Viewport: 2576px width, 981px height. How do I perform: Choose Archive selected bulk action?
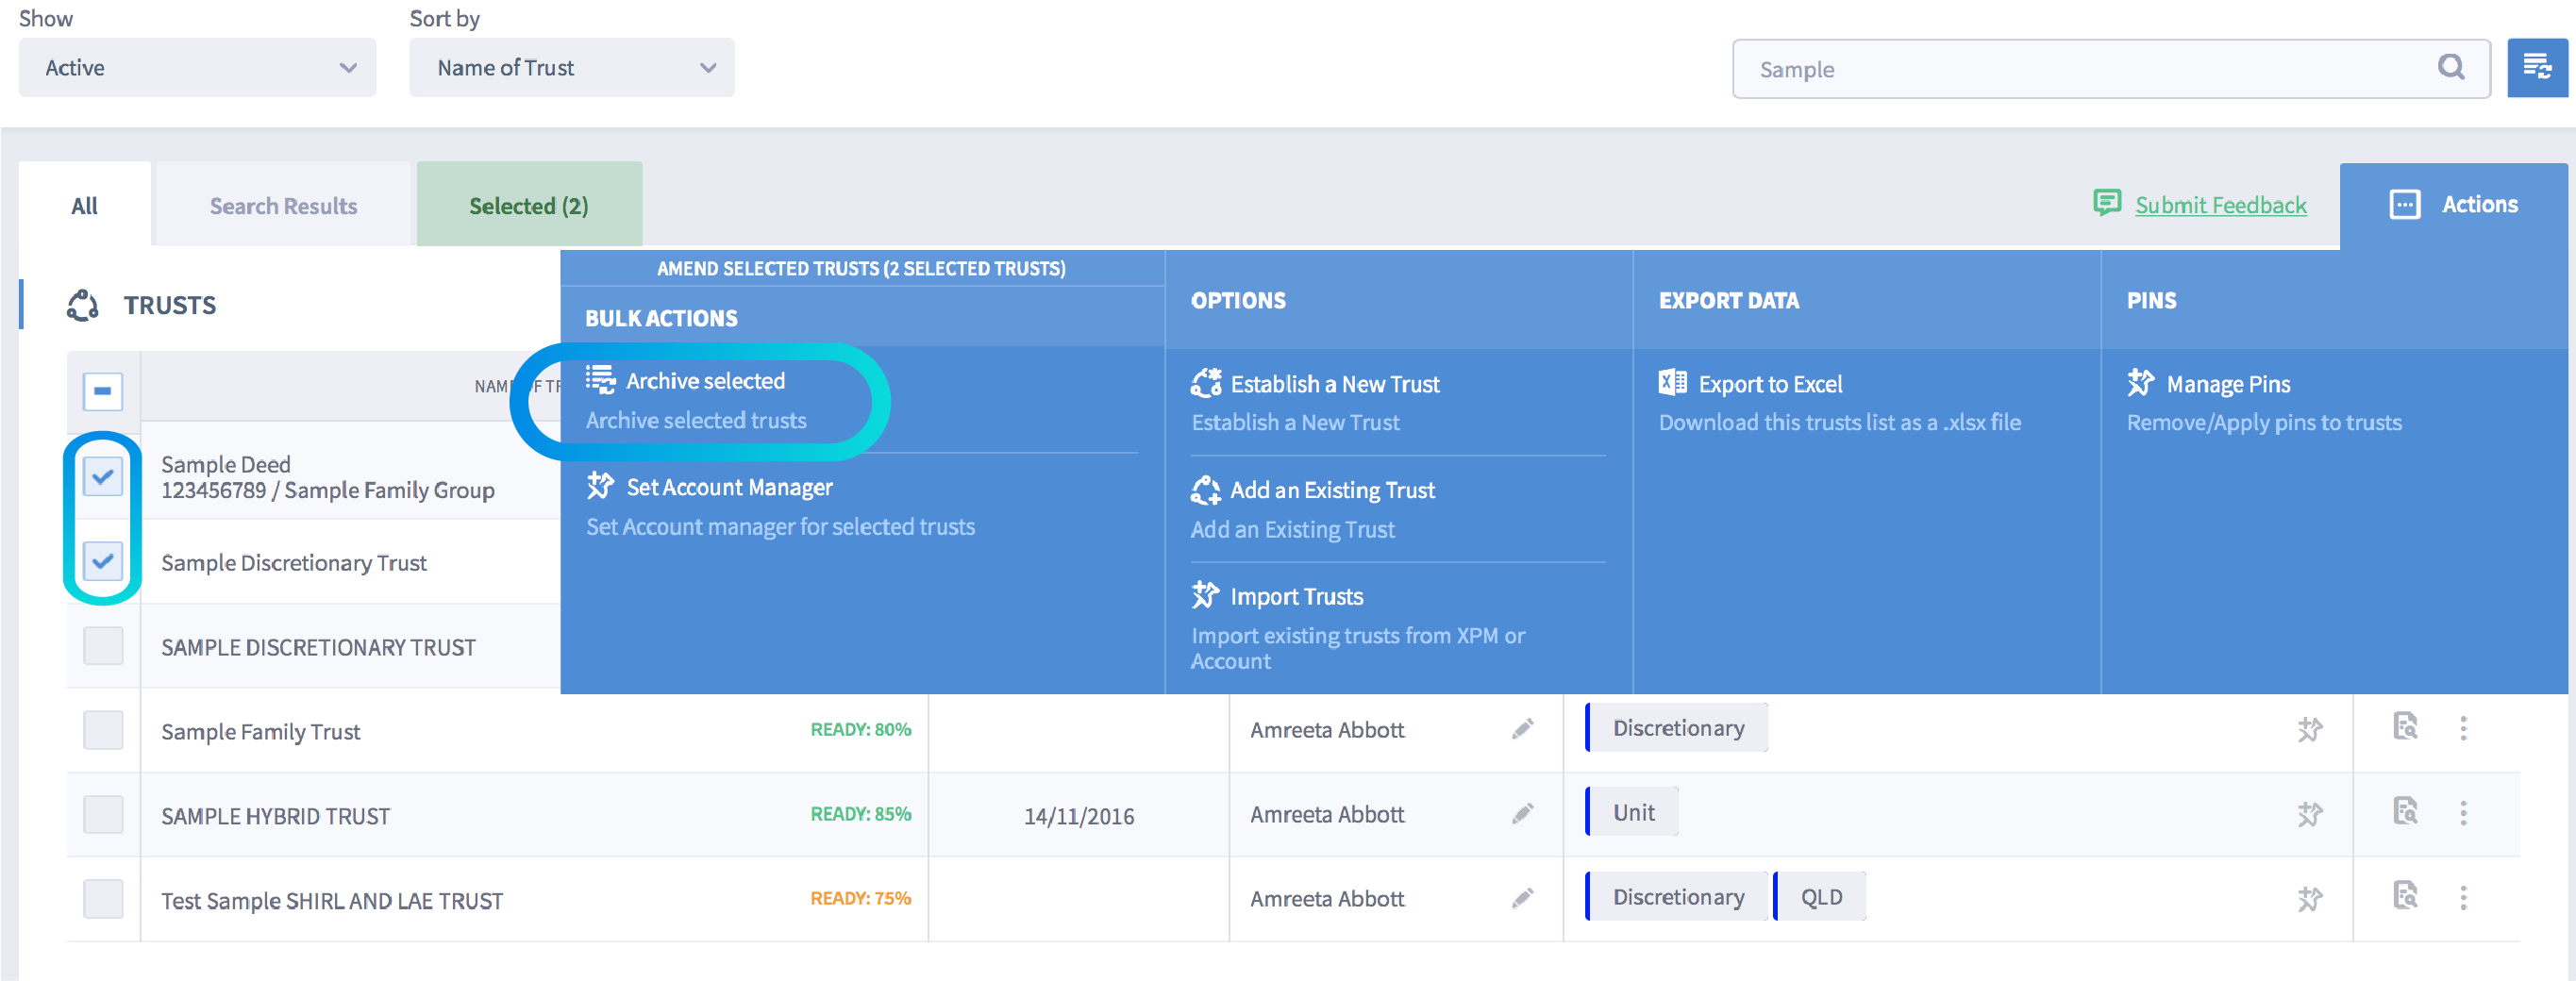click(704, 381)
